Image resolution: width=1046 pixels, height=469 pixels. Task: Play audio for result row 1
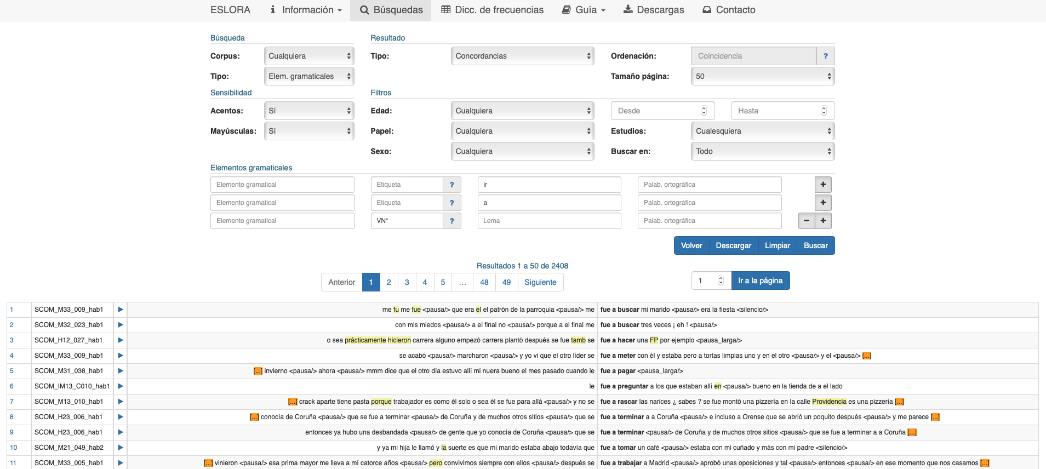tap(120, 310)
